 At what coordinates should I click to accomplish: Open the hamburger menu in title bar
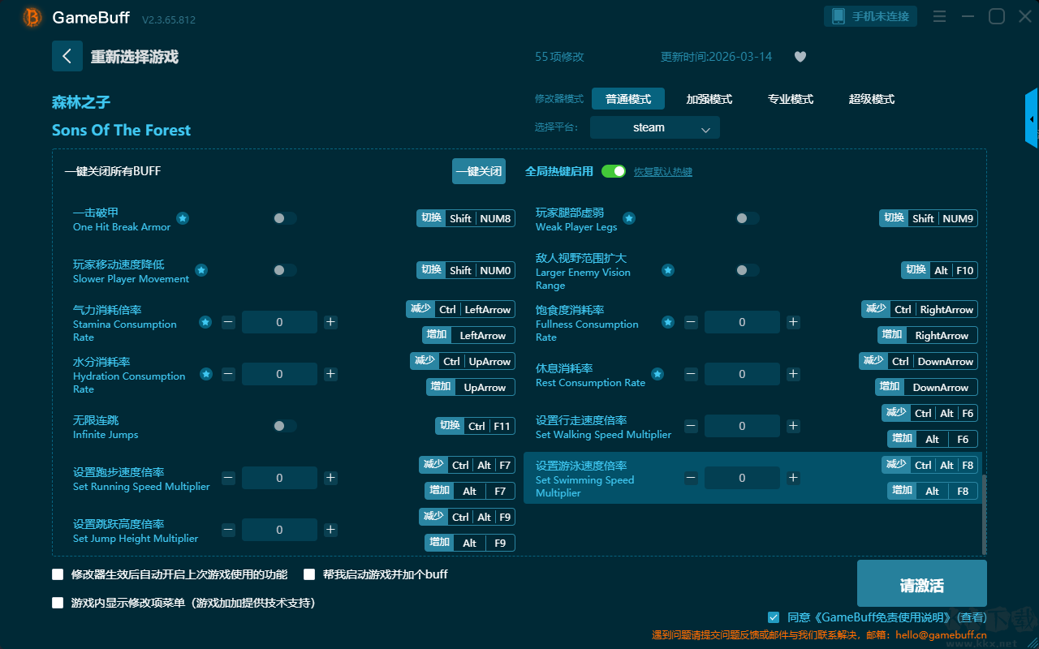tap(939, 16)
